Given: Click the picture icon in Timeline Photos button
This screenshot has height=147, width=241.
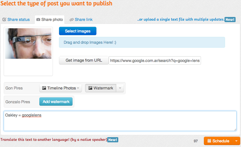Looking at the screenshot, I should coord(44,88).
